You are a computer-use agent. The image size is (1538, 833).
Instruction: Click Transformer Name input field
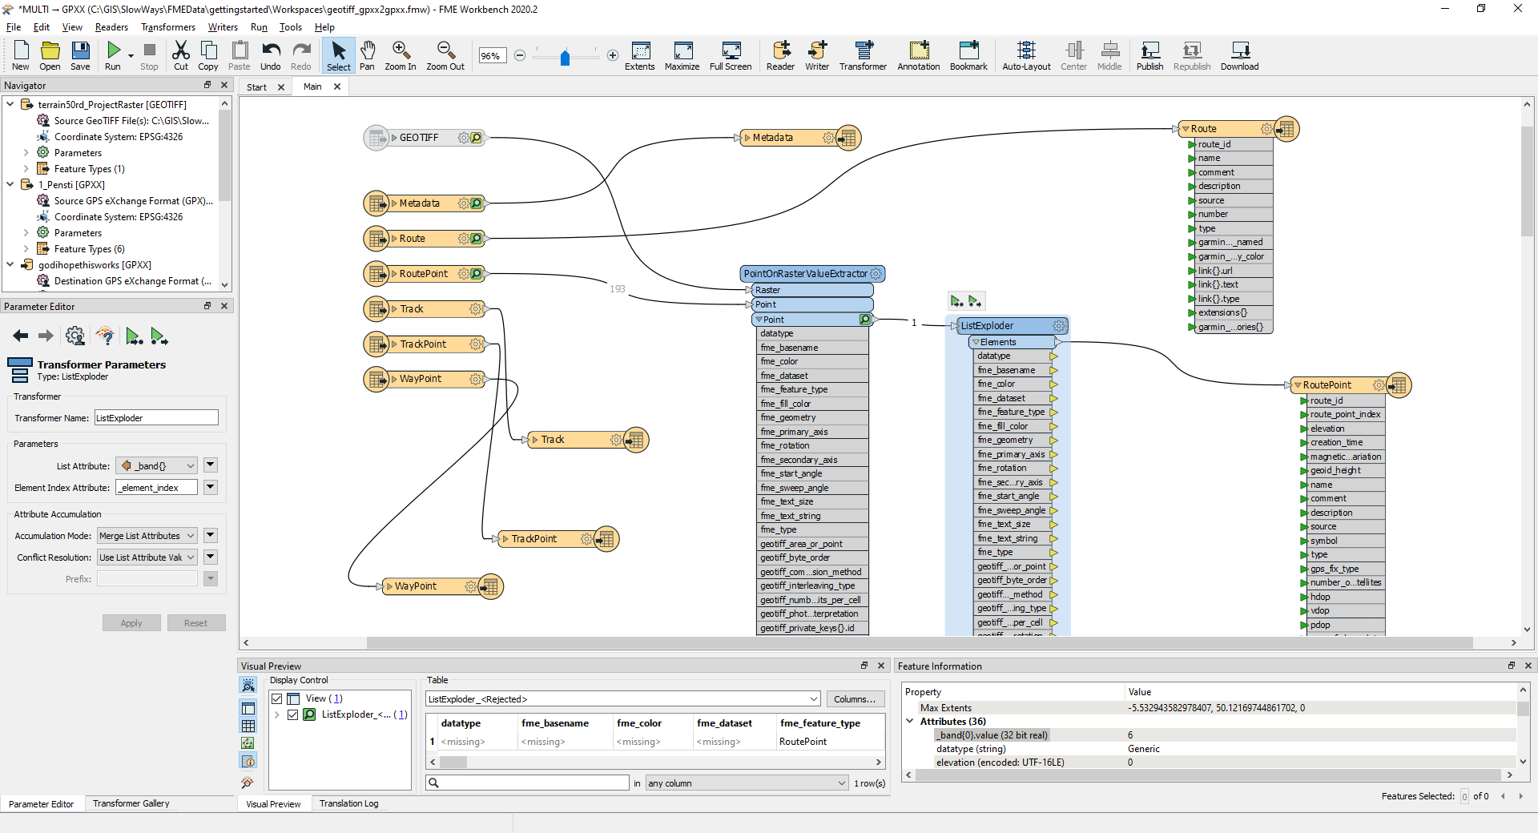click(x=156, y=417)
